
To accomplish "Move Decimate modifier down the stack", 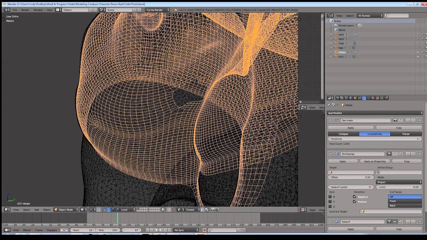I will 413,120.
